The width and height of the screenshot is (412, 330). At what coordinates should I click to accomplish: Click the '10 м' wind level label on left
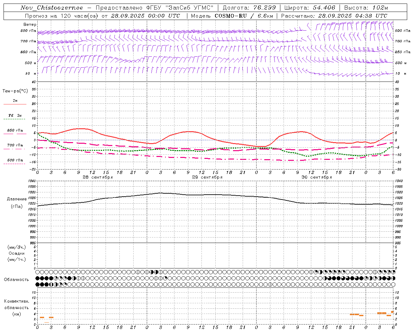(x=31, y=74)
